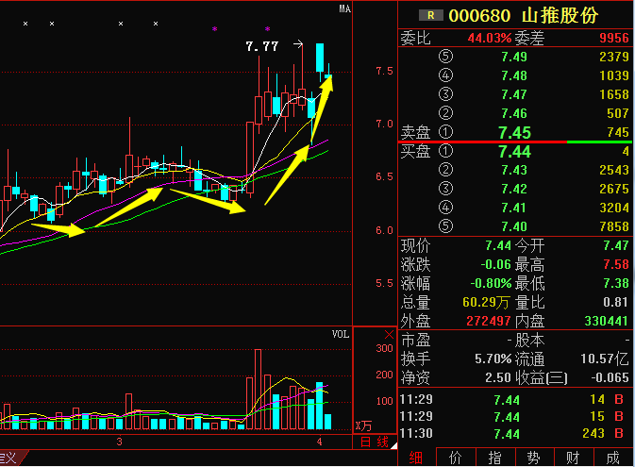This screenshot has height=467, width=635.
Task: Open the 势 trend tab
Action: (x=534, y=458)
